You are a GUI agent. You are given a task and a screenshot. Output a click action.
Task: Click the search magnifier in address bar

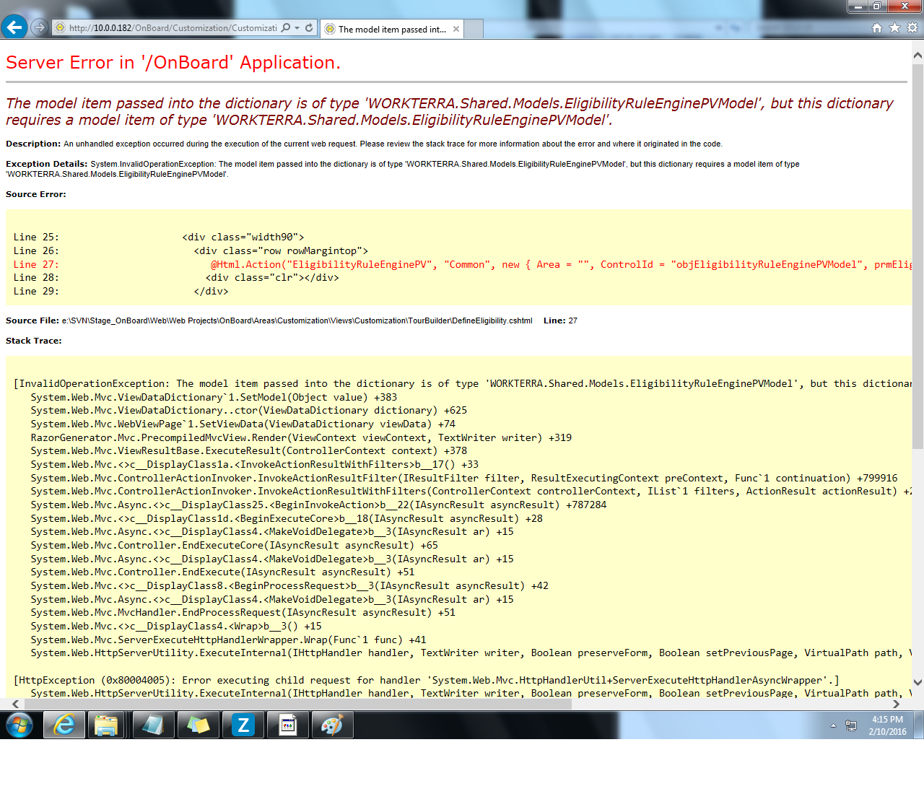coord(286,28)
